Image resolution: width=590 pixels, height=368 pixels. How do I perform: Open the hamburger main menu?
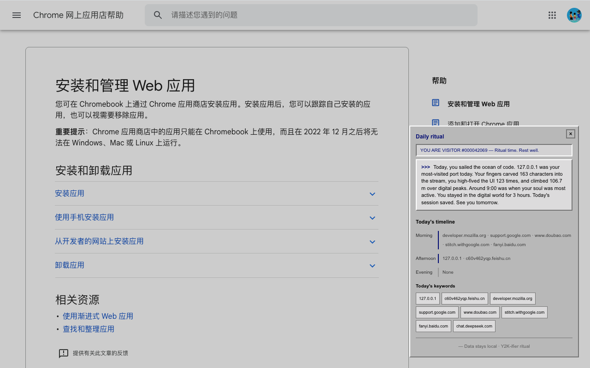coord(17,15)
